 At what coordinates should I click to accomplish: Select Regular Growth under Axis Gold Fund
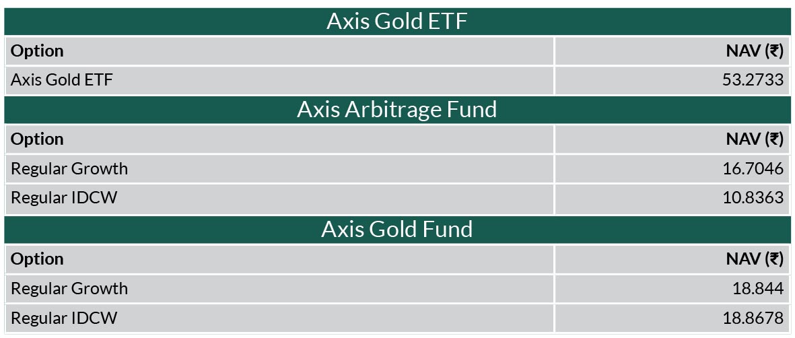(x=69, y=288)
